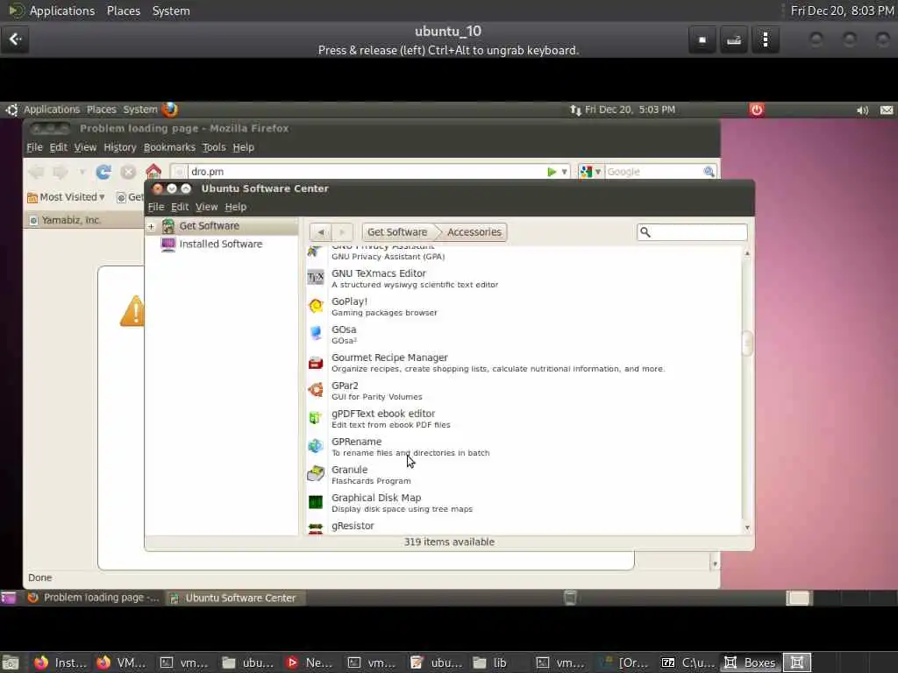Click the gPDFText ebook editor icon

click(x=316, y=418)
